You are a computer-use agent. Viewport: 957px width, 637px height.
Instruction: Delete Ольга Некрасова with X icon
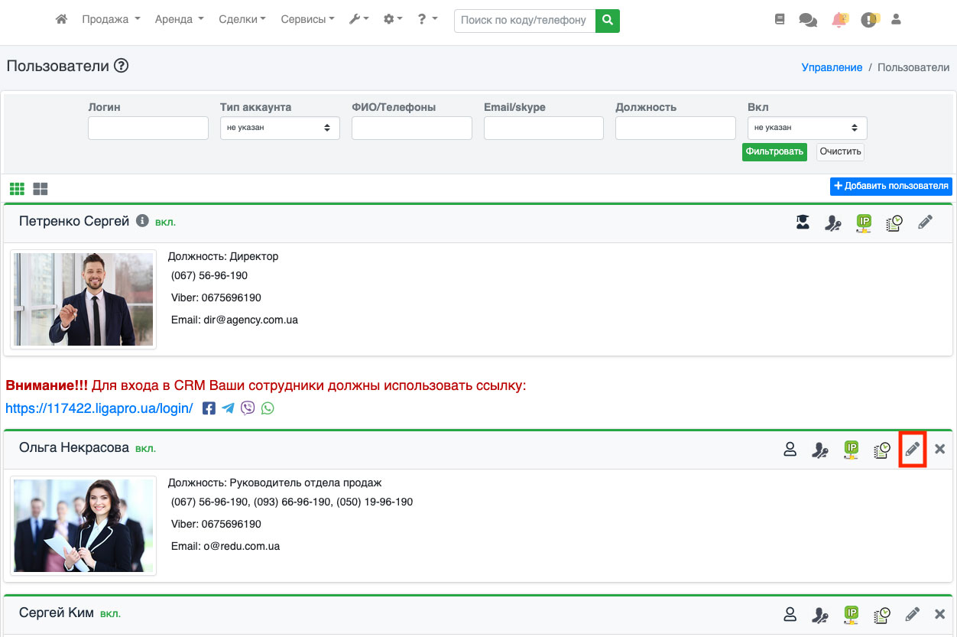[x=940, y=449]
